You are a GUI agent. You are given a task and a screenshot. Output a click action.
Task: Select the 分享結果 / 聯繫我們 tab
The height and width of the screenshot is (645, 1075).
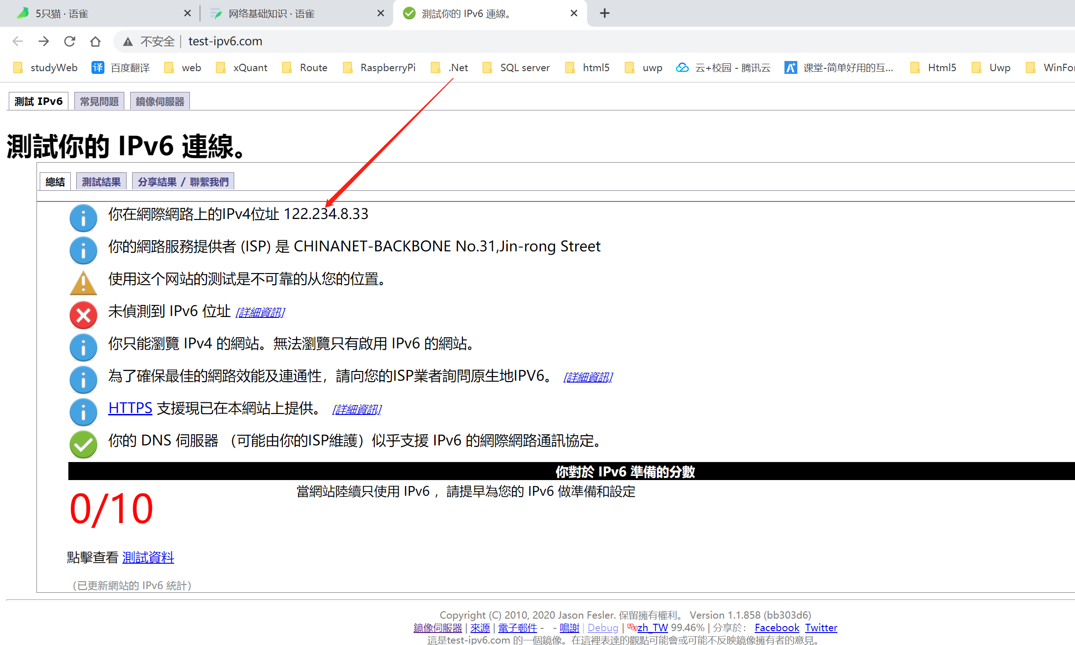183,182
